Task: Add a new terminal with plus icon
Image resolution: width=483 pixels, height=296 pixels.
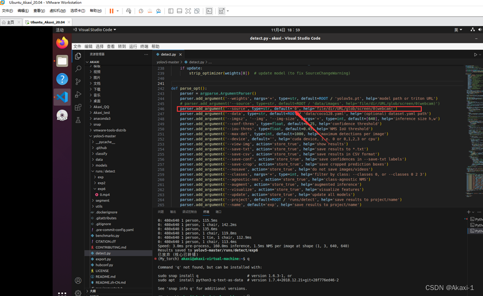Action: pos(468,212)
